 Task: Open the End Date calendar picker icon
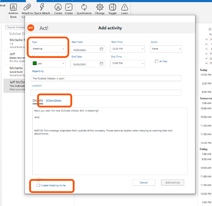pyautogui.click(x=101, y=64)
